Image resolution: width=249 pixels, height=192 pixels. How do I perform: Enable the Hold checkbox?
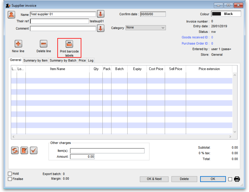click(10, 174)
